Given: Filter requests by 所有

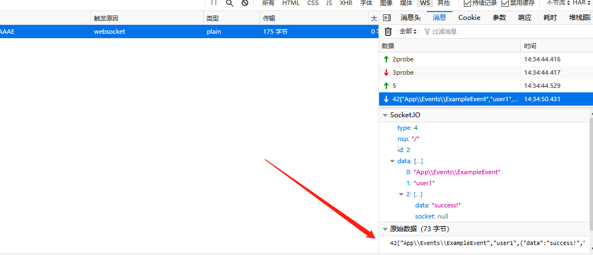Looking at the screenshot, I should click(268, 3).
